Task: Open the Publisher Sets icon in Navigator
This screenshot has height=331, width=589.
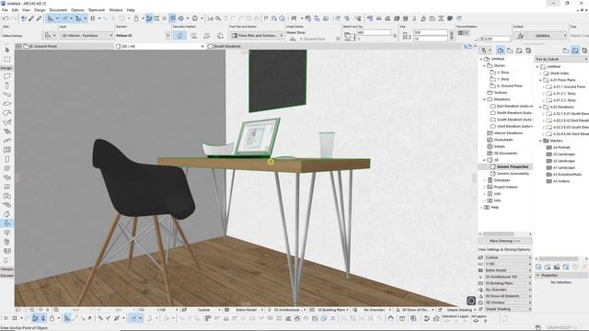Action: [528, 50]
